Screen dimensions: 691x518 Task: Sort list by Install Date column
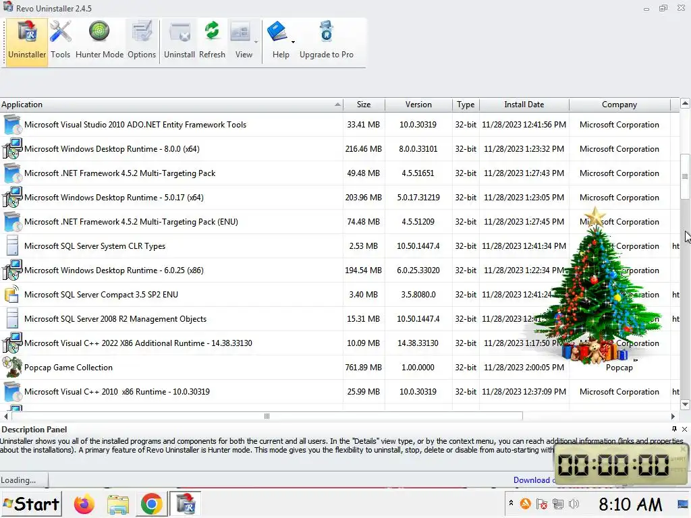click(524, 105)
